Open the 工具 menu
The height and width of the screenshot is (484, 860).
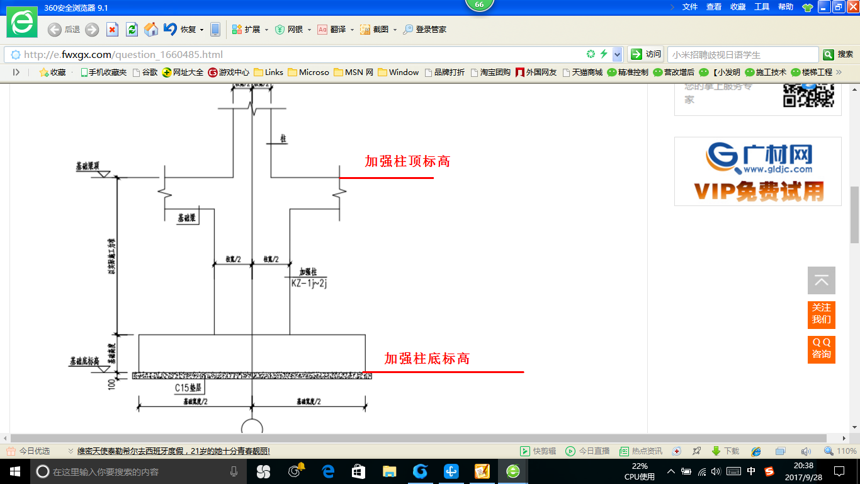(x=762, y=7)
